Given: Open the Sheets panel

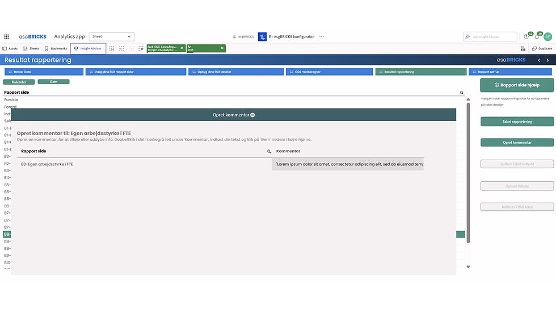Looking at the screenshot, I should (x=31, y=49).
